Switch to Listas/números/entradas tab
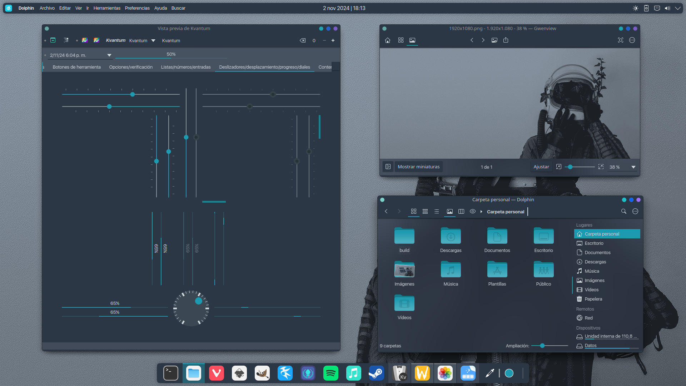 point(186,67)
